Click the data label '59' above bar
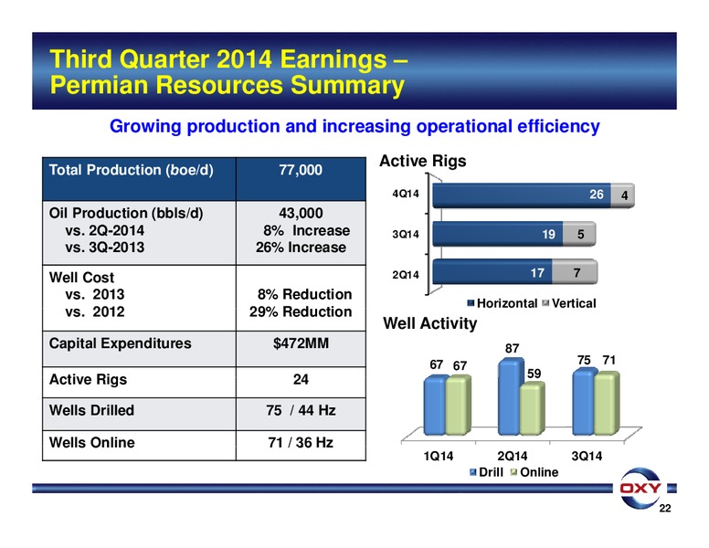Viewport: 709px width, 548px height. [534, 374]
